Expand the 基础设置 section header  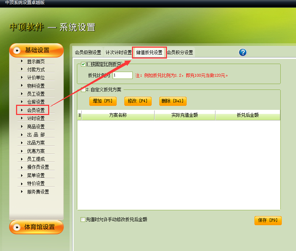pos(36,50)
